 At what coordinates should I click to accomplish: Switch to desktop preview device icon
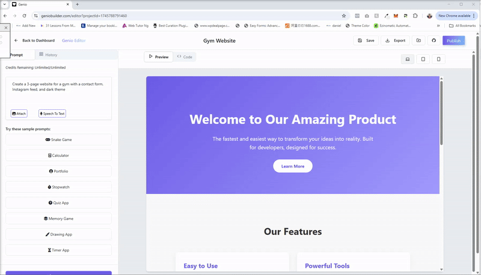coord(408,59)
